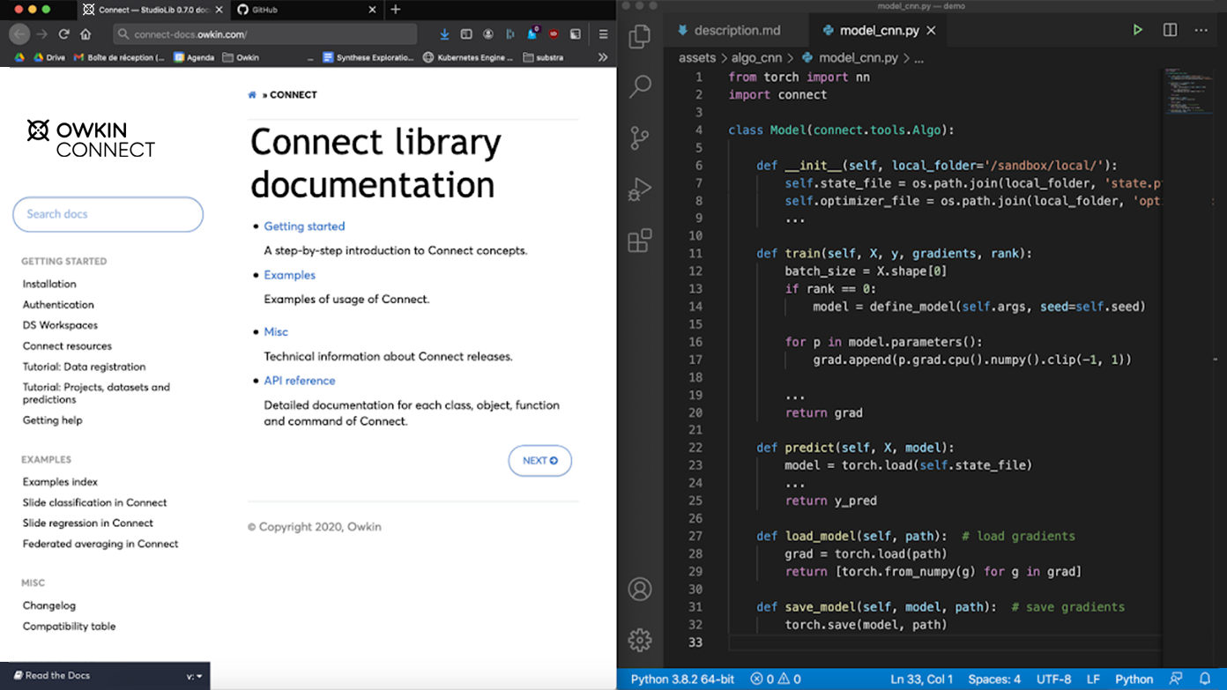The image size is (1227, 690).
Task: Open the Owkin bookmarks folder
Action: click(241, 57)
